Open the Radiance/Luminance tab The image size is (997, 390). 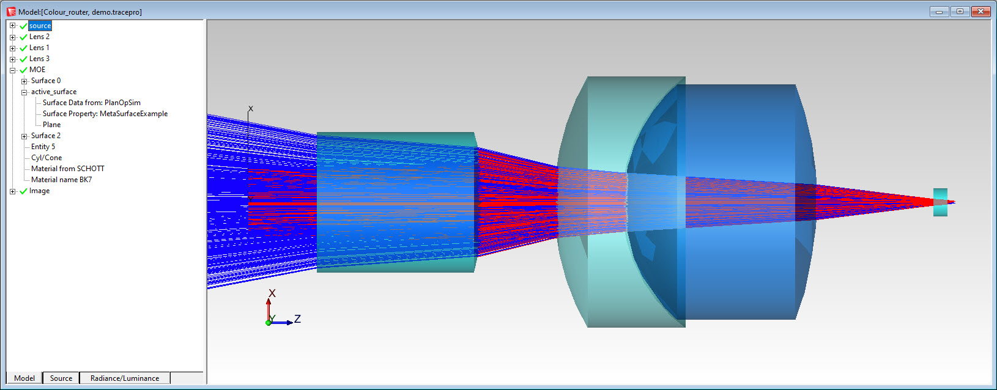coord(125,378)
